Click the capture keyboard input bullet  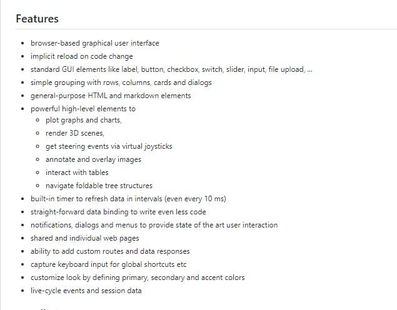pyautogui.click(x=108, y=264)
